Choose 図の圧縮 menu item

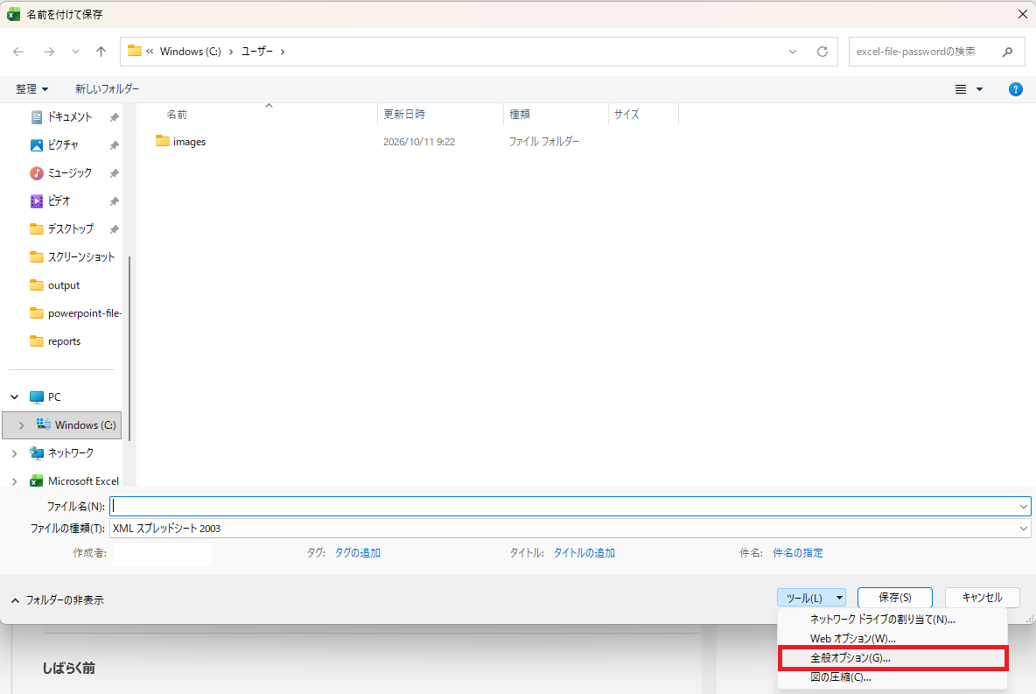[x=892, y=676]
